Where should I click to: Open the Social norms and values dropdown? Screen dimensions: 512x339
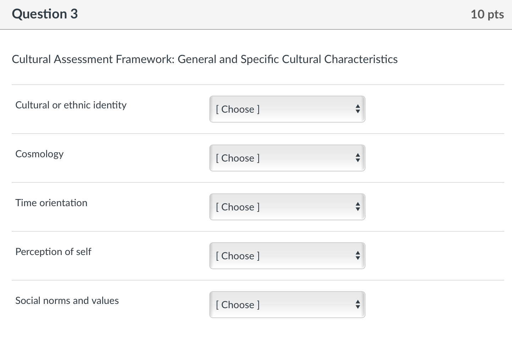pos(287,305)
